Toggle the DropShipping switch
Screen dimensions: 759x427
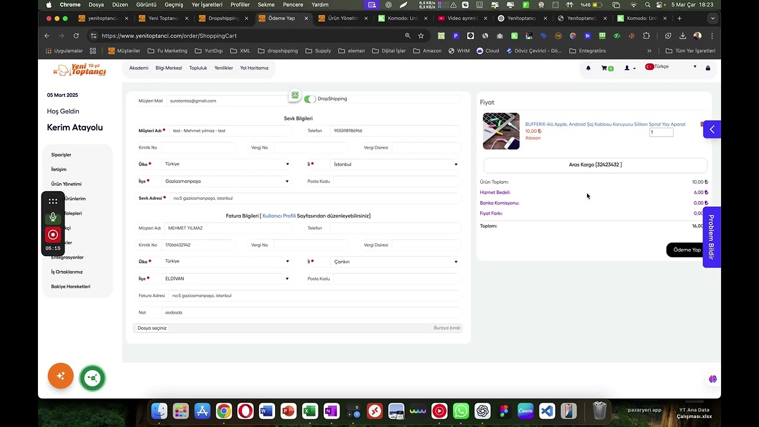[310, 99]
